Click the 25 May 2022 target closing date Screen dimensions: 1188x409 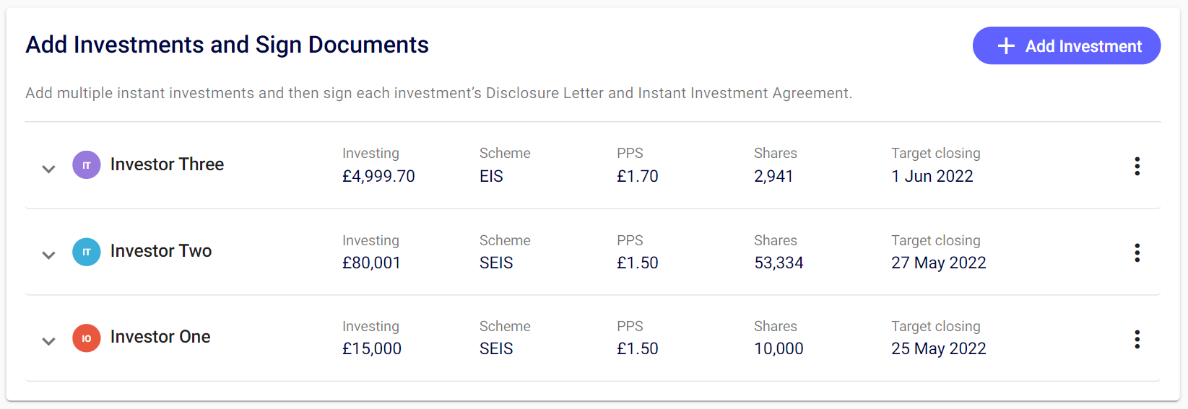pyautogui.click(x=938, y=348)
